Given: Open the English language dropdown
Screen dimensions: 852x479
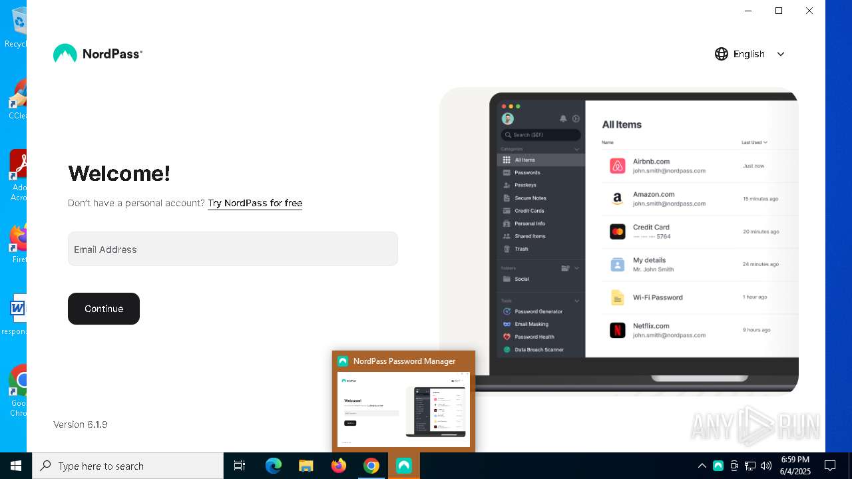Looking at the screenshot, I should [750, 54].
